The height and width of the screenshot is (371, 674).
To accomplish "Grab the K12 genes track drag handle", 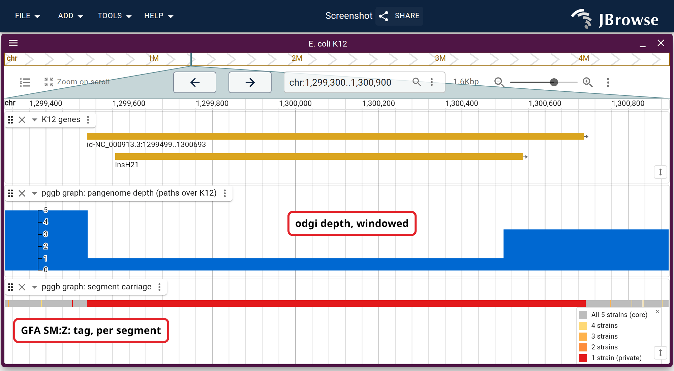I will (x=10, y=120).
